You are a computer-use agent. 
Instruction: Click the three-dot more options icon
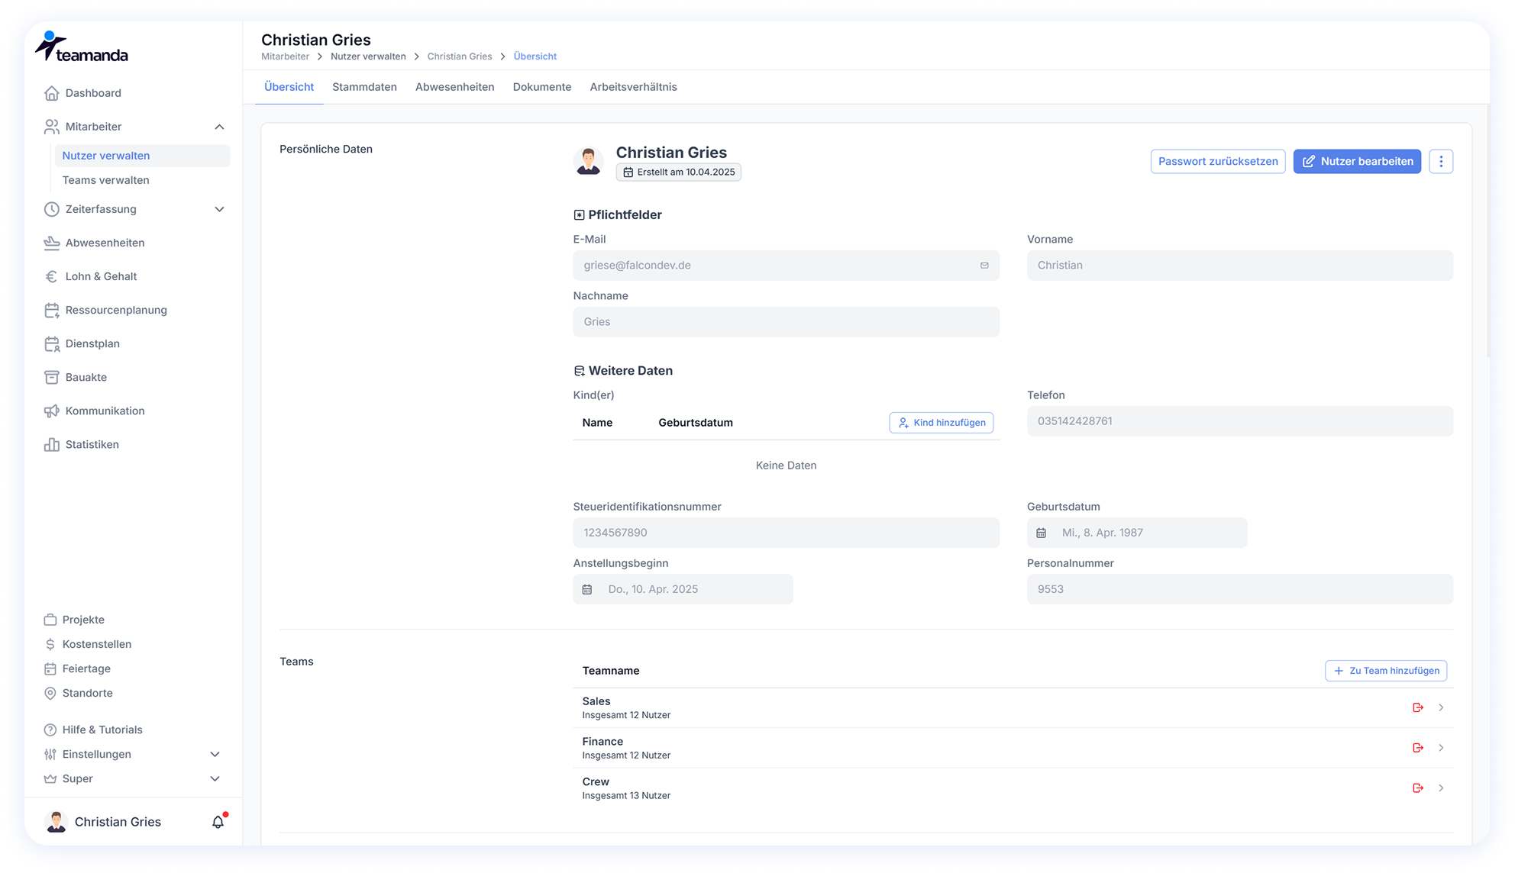click(1441, 161)
